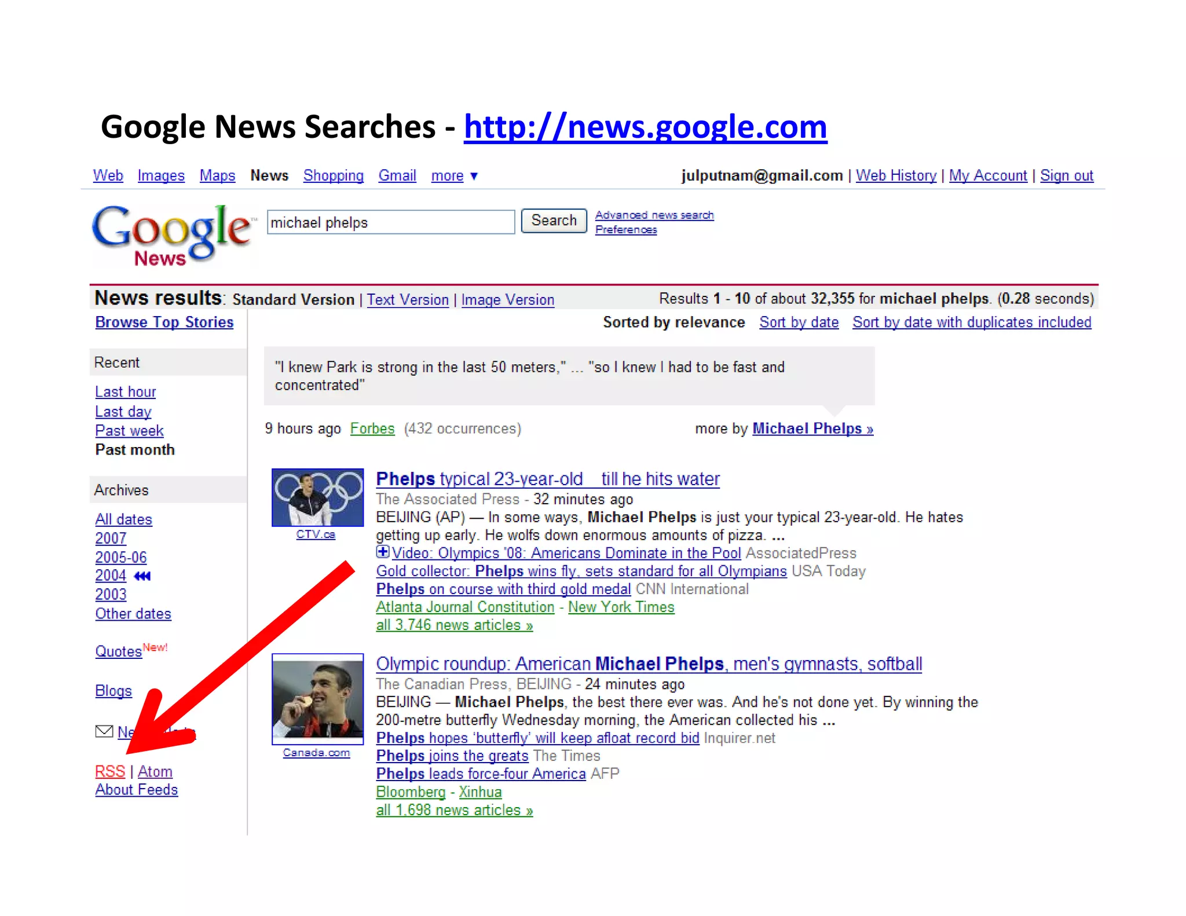Viewport: 1186px width, 916px height.
Task: Click Advanced news search link
Action: [654, 215]
